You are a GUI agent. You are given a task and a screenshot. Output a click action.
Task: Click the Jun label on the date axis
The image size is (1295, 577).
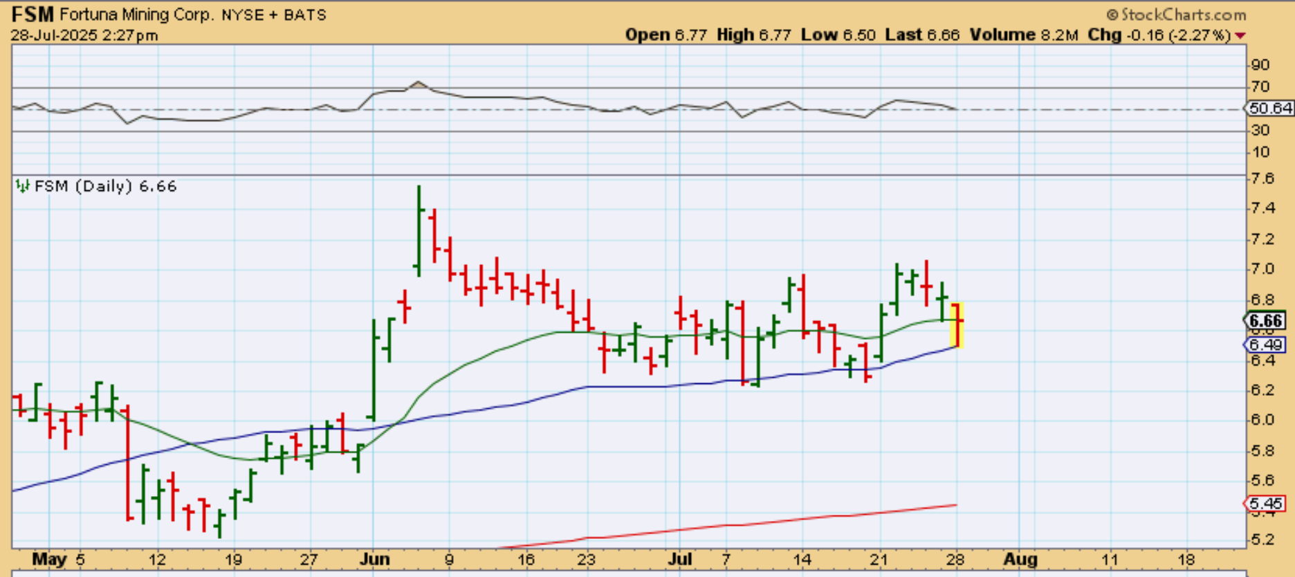click(374, 560)
